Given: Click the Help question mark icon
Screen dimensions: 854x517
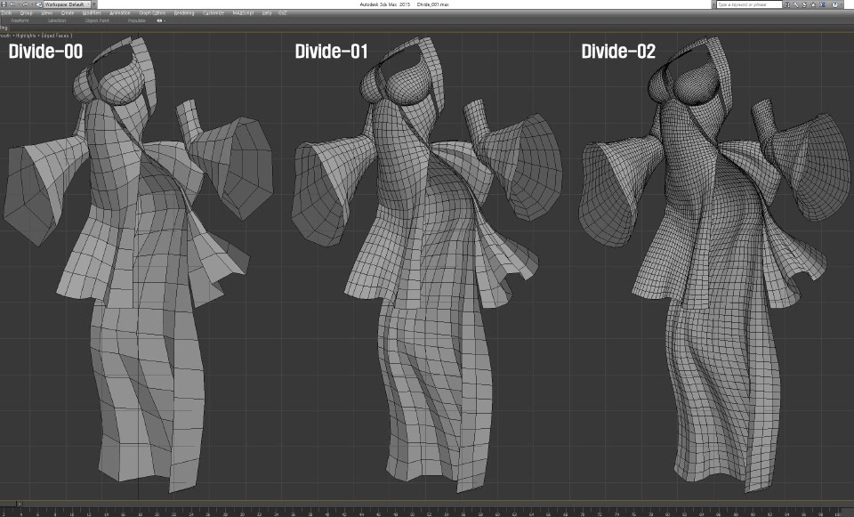Looking at the screenshot, I should 835,4.
